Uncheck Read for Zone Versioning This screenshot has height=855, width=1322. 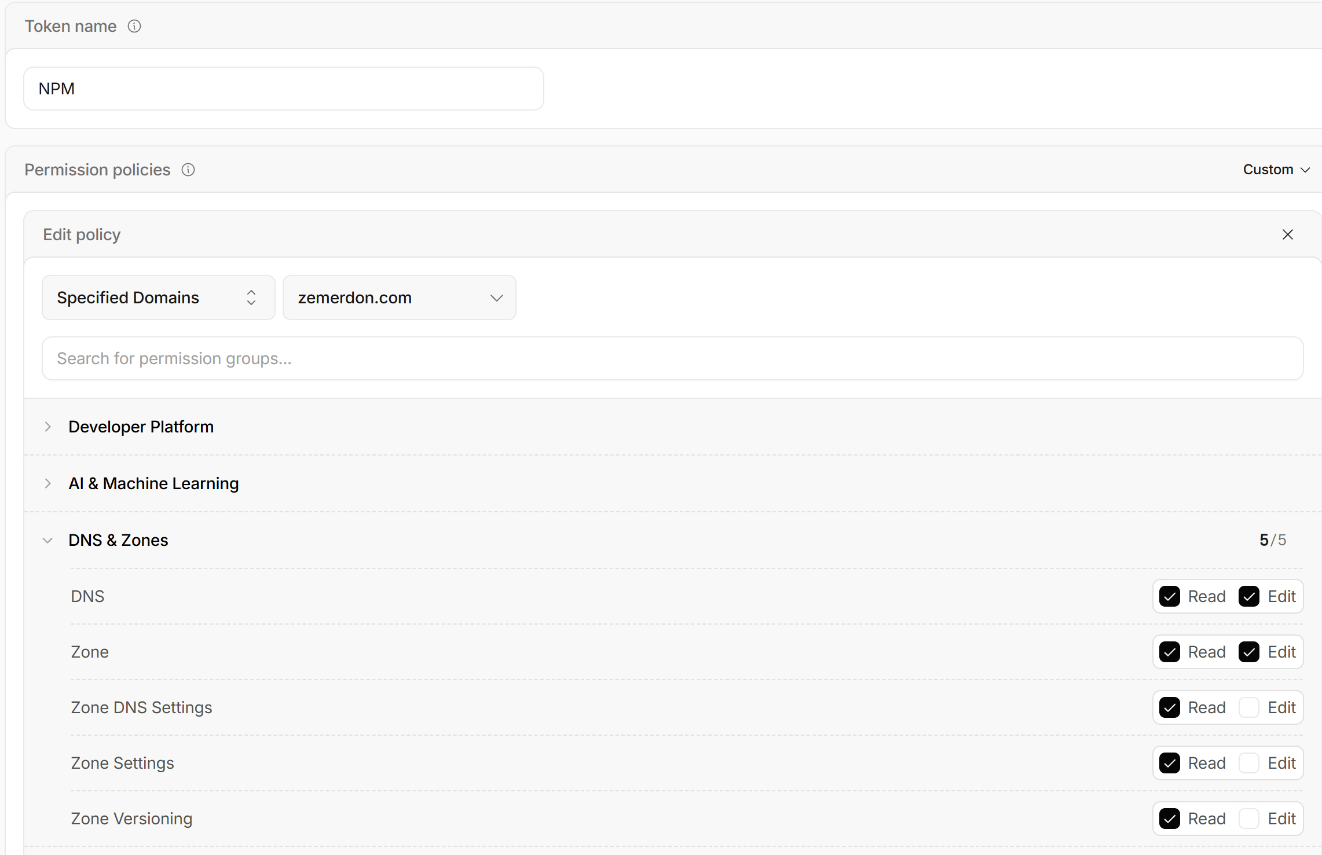pos(1169,819)
